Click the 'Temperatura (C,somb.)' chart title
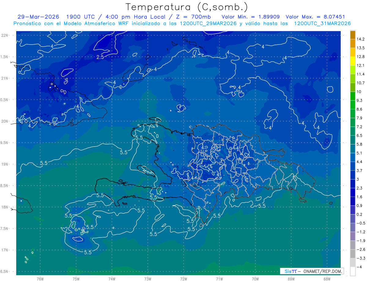This screenshot has height=283, width=367. tap(187, 7)
